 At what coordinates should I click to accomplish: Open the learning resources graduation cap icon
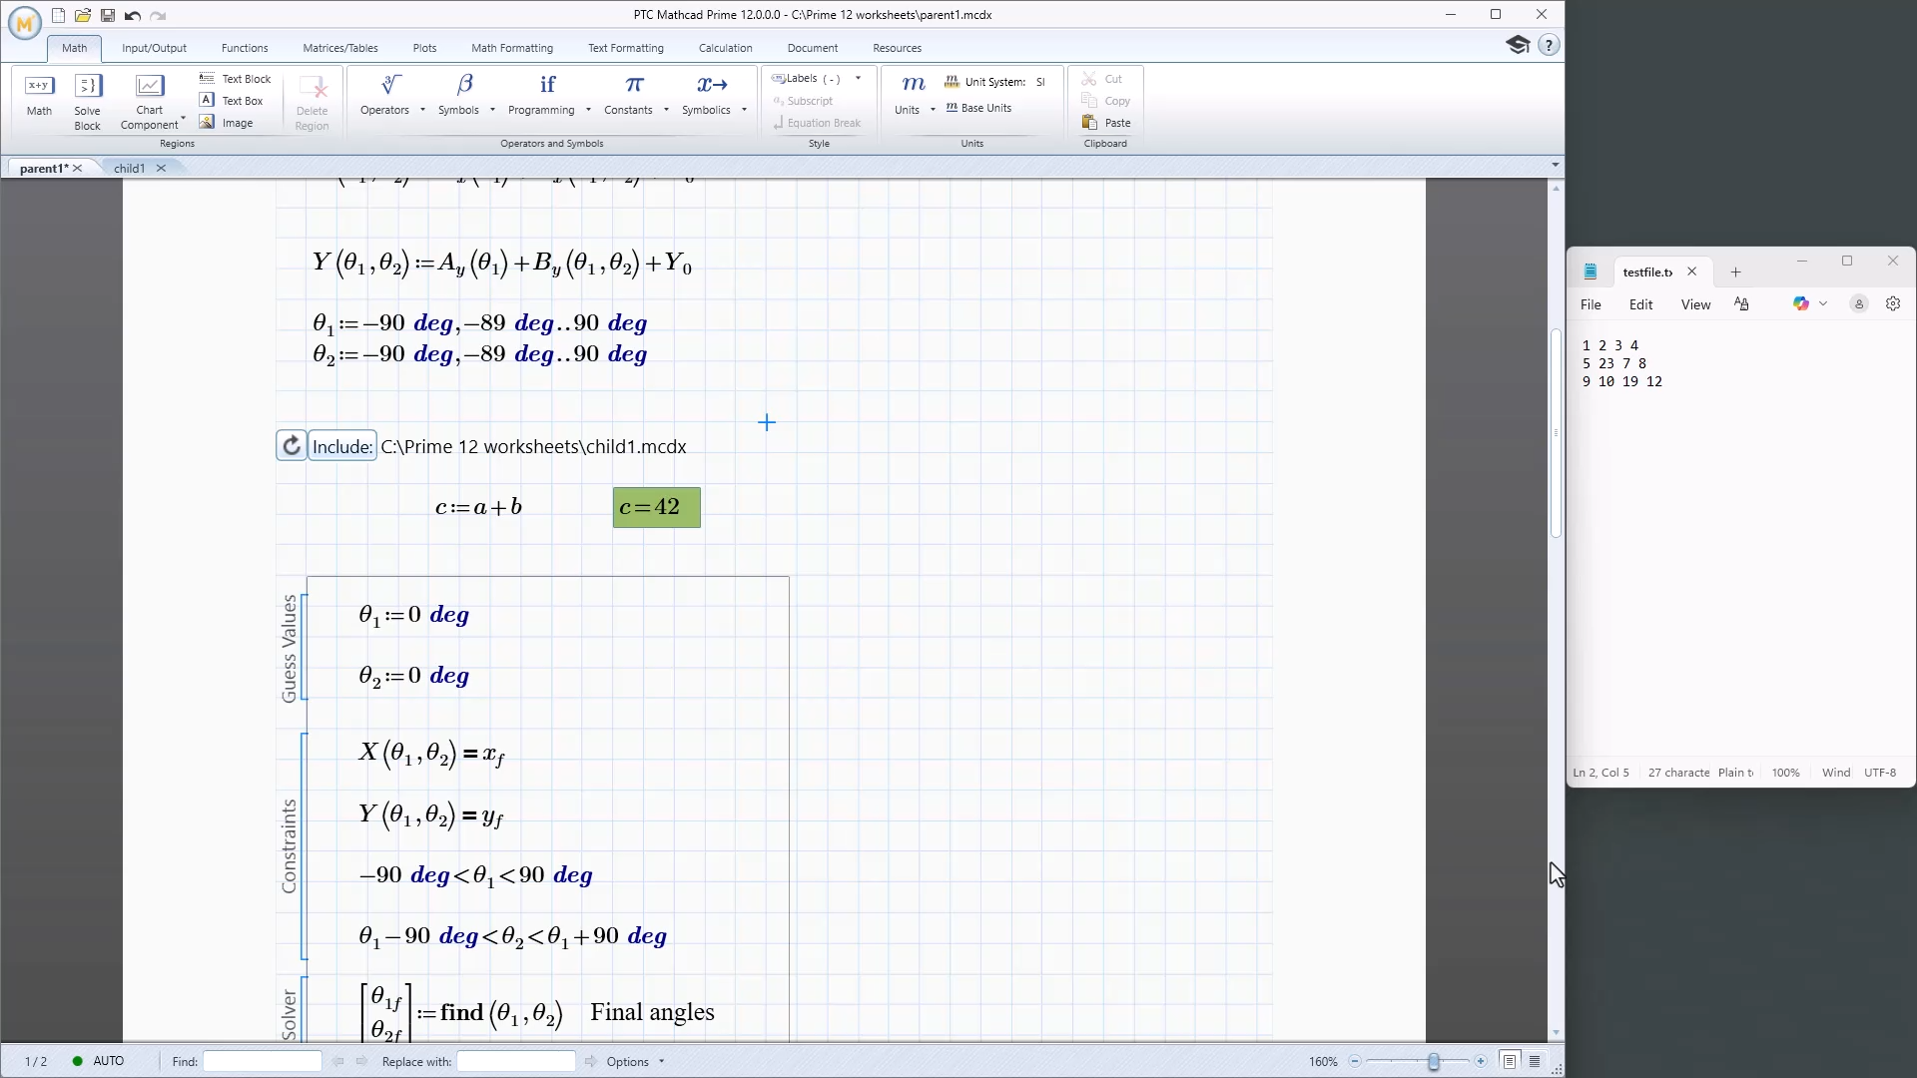[1518, 45]
